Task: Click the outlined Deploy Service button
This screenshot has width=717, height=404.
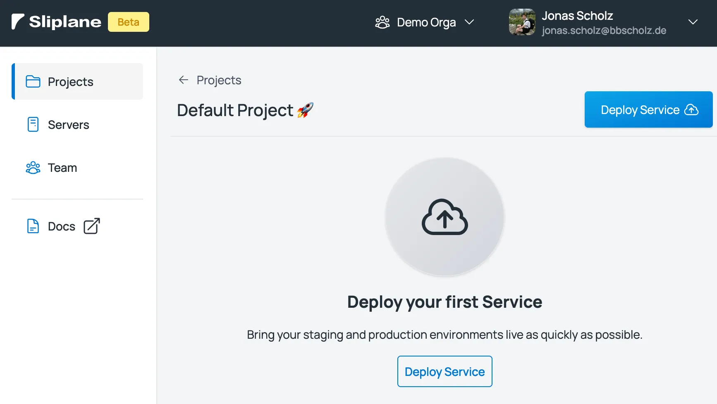Action: pyautogui.click(x=445, y=371)
